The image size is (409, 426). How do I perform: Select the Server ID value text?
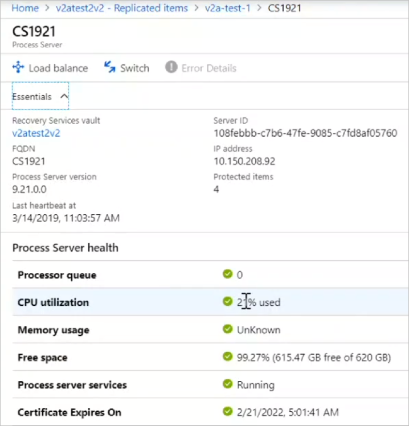point(305,133)
